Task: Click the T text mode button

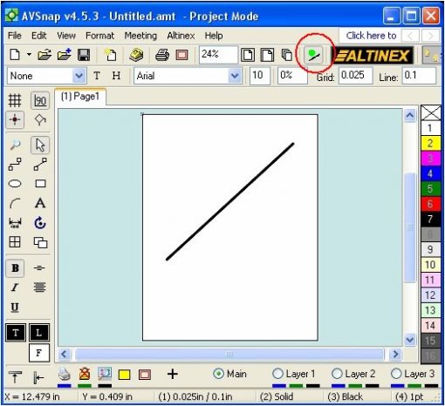Action: point(97,76)
